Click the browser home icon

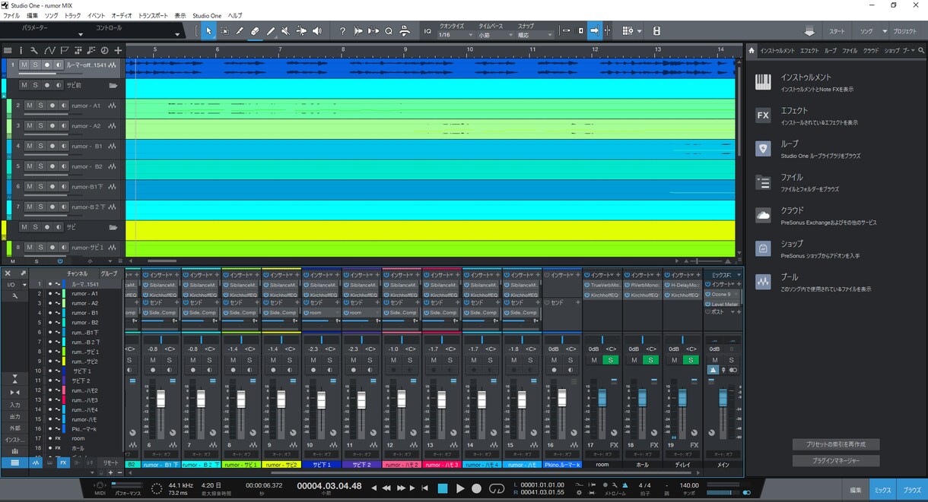point(752,51)
